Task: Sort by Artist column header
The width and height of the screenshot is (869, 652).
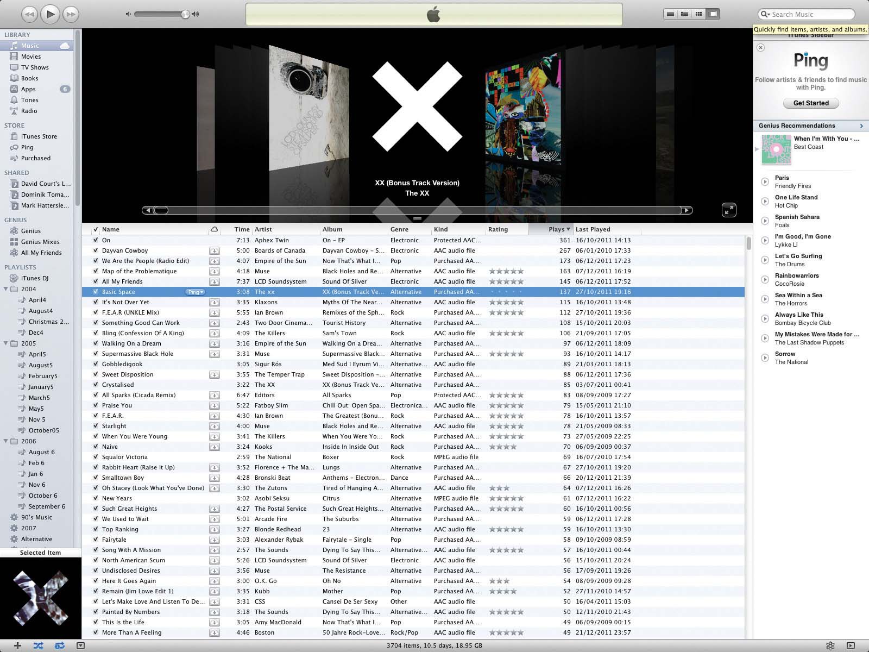Action: (286, 229)
